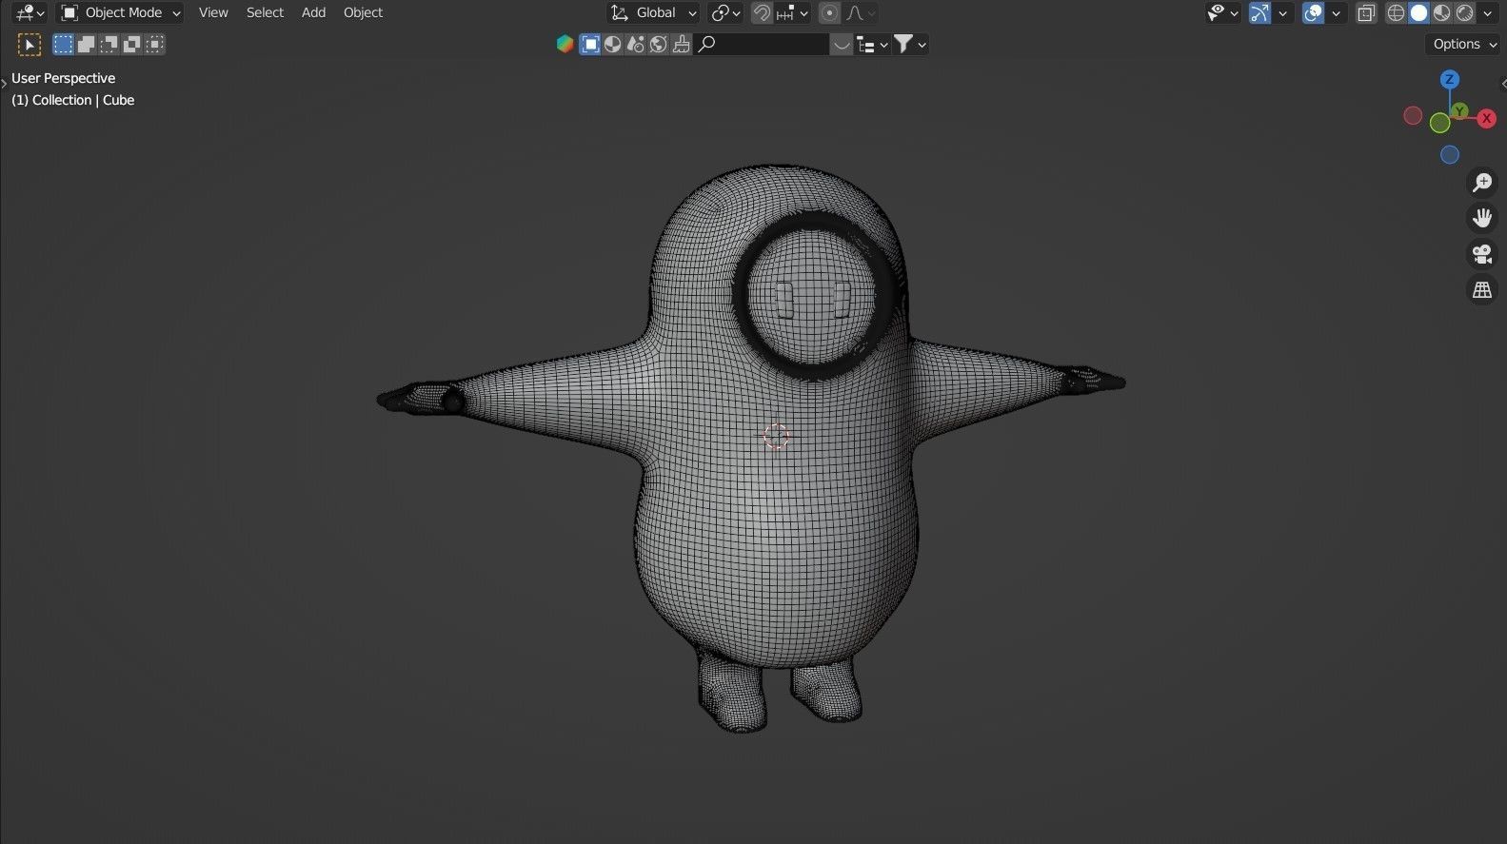1507x844 pixels.
Task: Open the Global transform orientation dropdown
Action: click(653, 12)
